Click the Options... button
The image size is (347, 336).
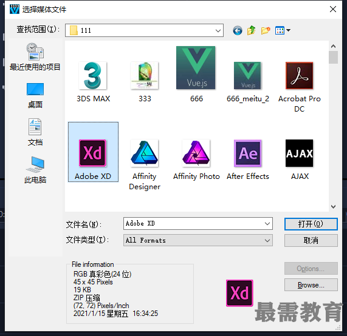(311, 269)
